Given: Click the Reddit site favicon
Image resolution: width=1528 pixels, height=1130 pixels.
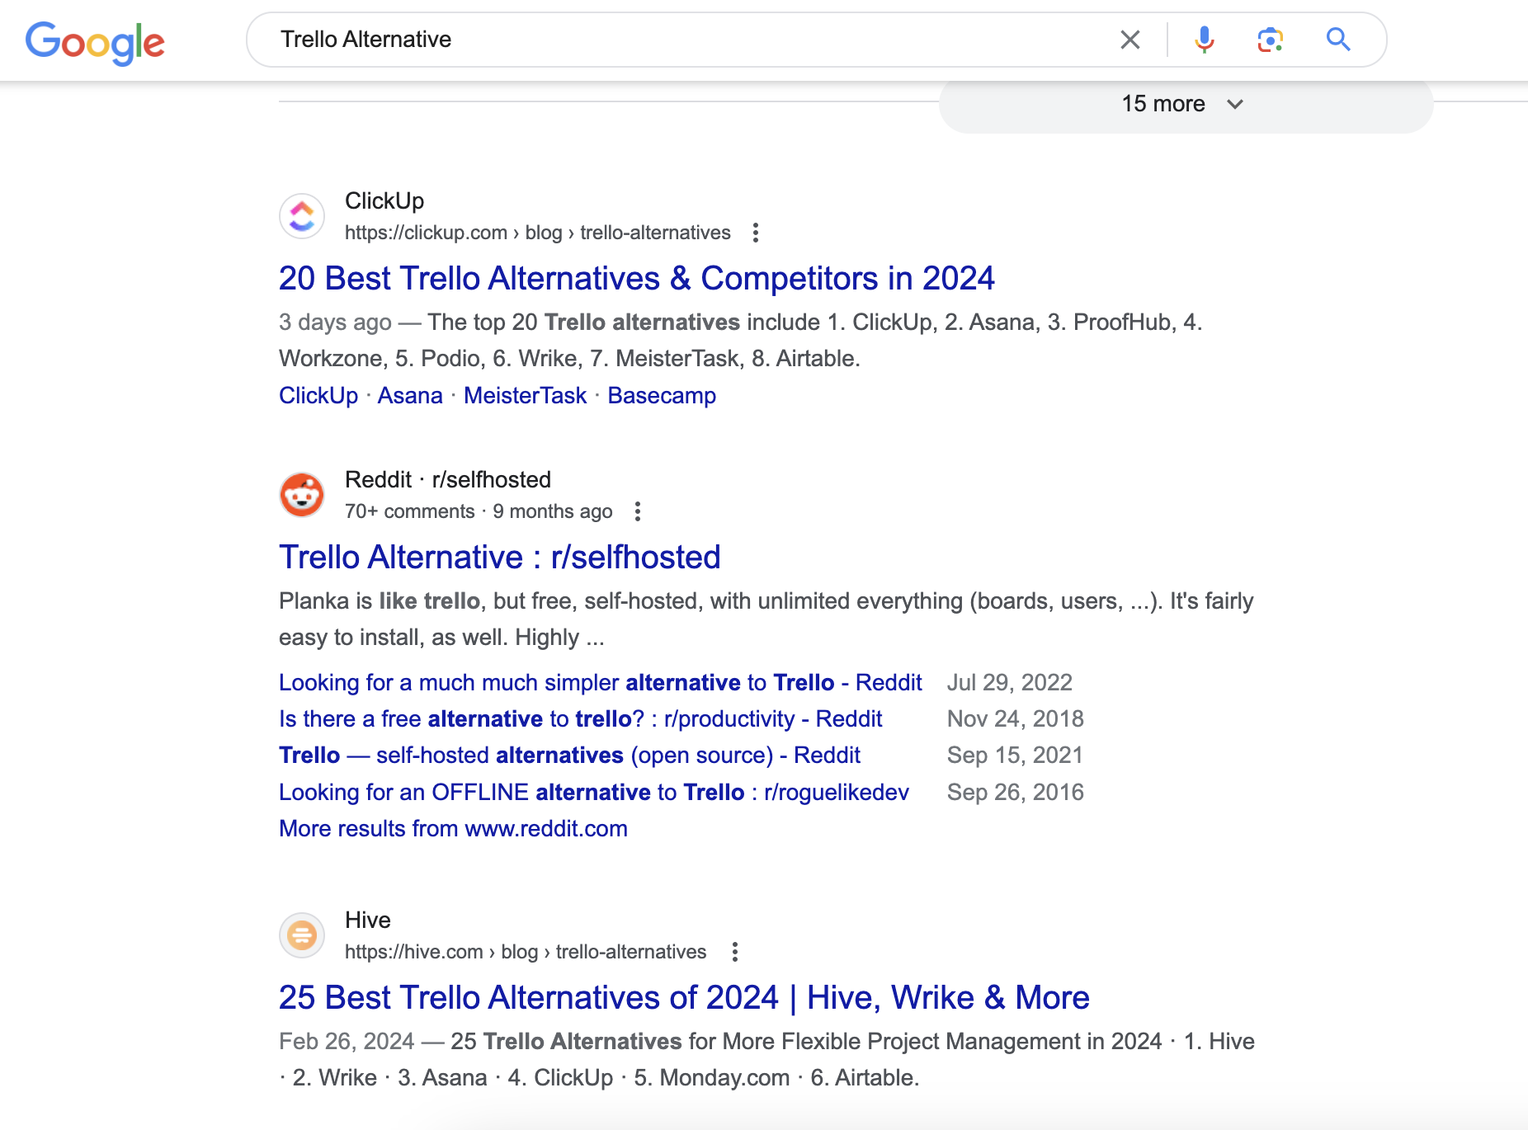Looking at the screenshot, I should pyautogui.click(x=302, y=495).
